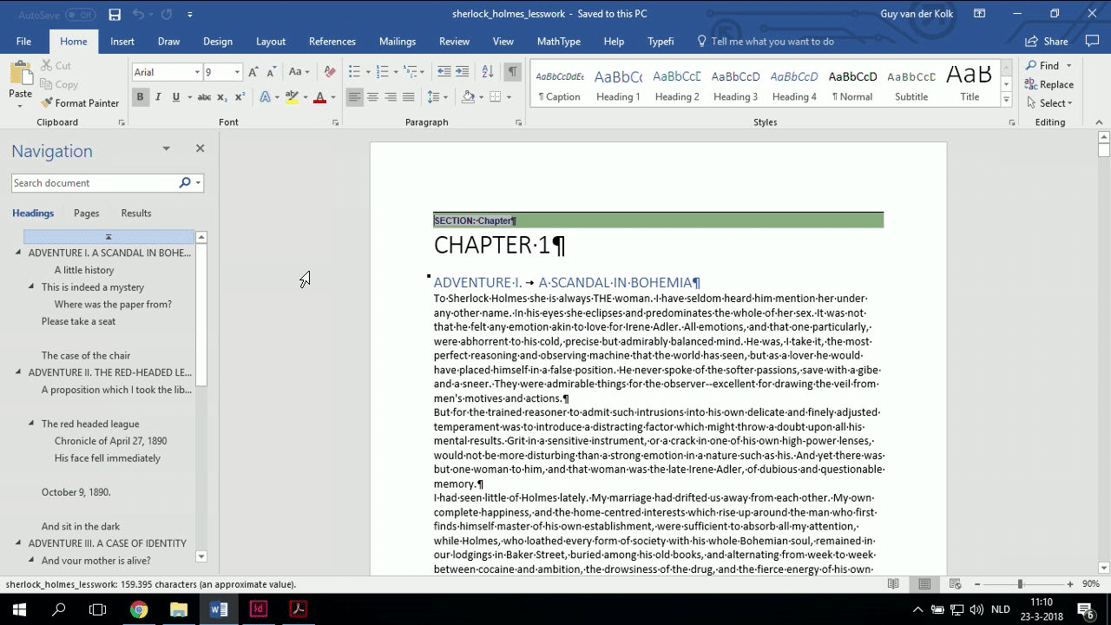Apply subscript formatting
The image size is (1111, 625).
tap(222, 97)
